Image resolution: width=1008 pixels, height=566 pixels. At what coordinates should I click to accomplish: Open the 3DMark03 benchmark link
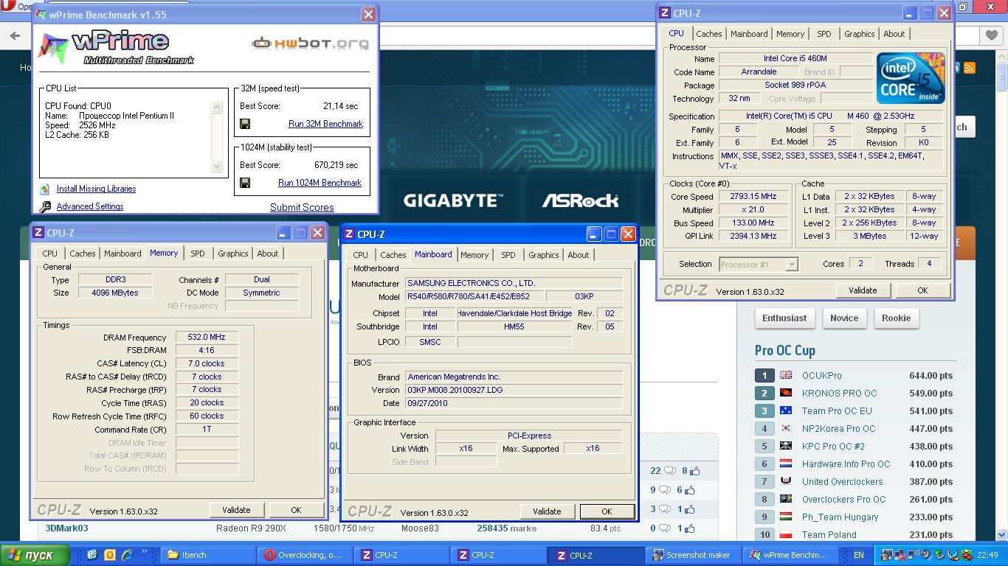66,528
